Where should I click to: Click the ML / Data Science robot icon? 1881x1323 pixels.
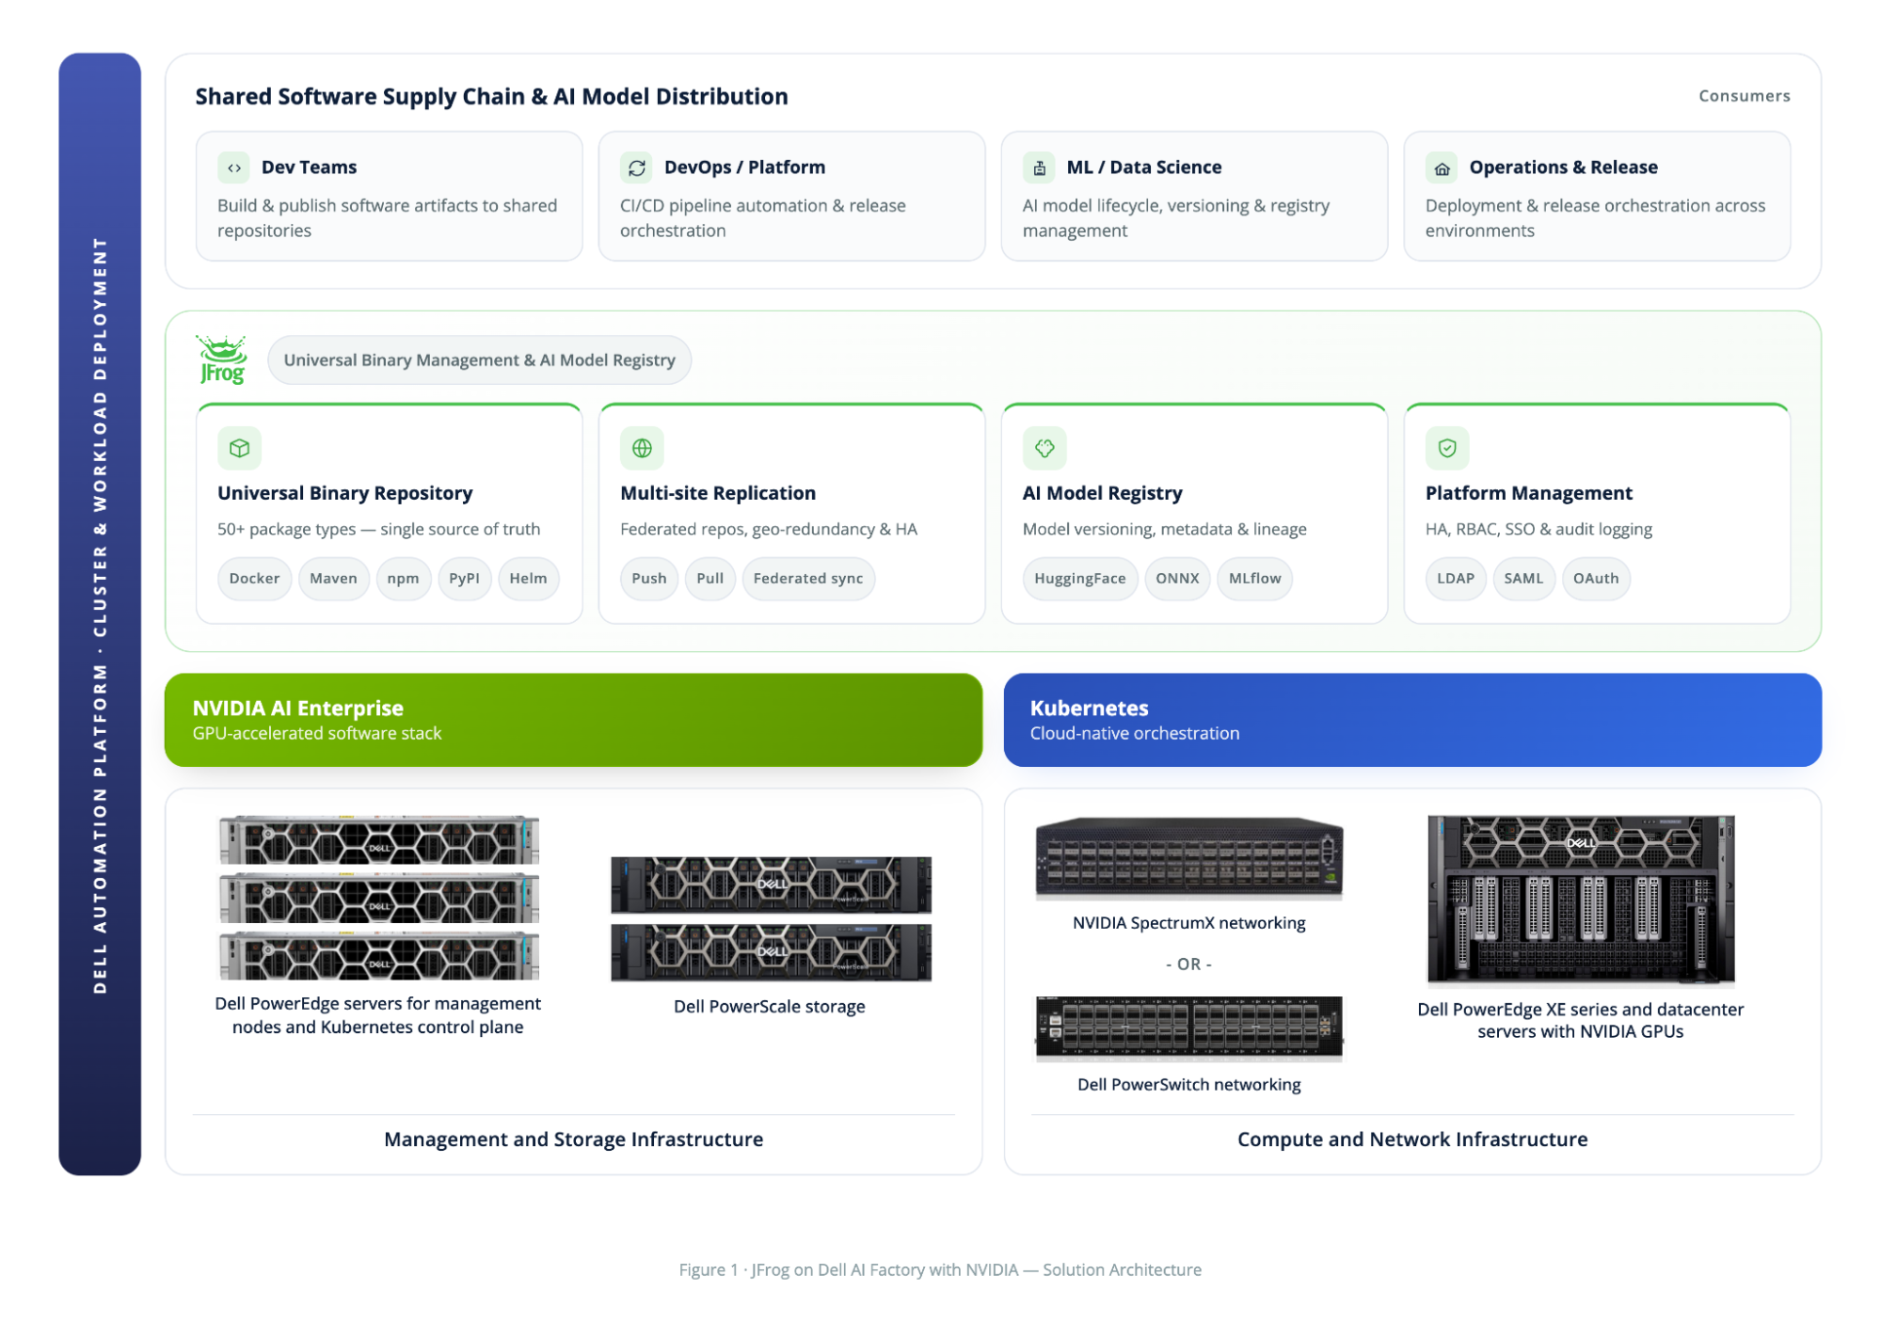(x=1039, y=167)
